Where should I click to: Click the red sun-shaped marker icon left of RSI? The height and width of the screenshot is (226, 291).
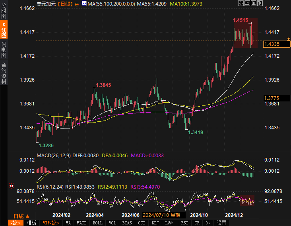pyautogui.click(x=12, y=186)
